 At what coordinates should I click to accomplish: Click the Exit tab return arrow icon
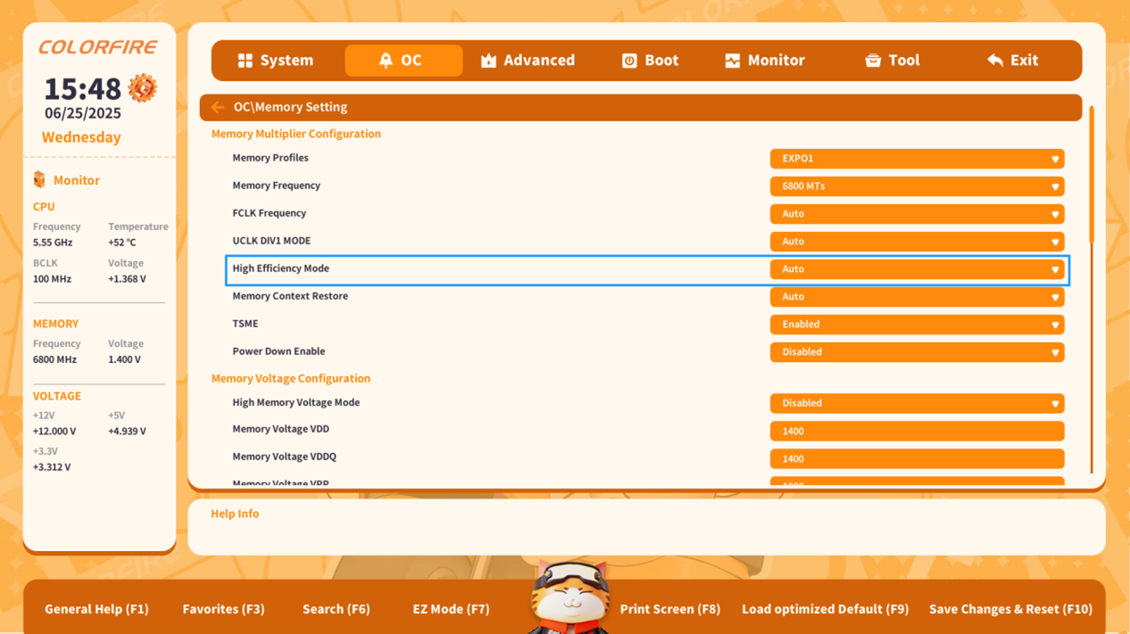click(995, 61)
